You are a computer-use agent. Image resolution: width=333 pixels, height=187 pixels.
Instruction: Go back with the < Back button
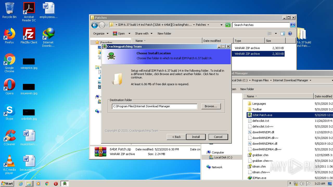[176, 137]
